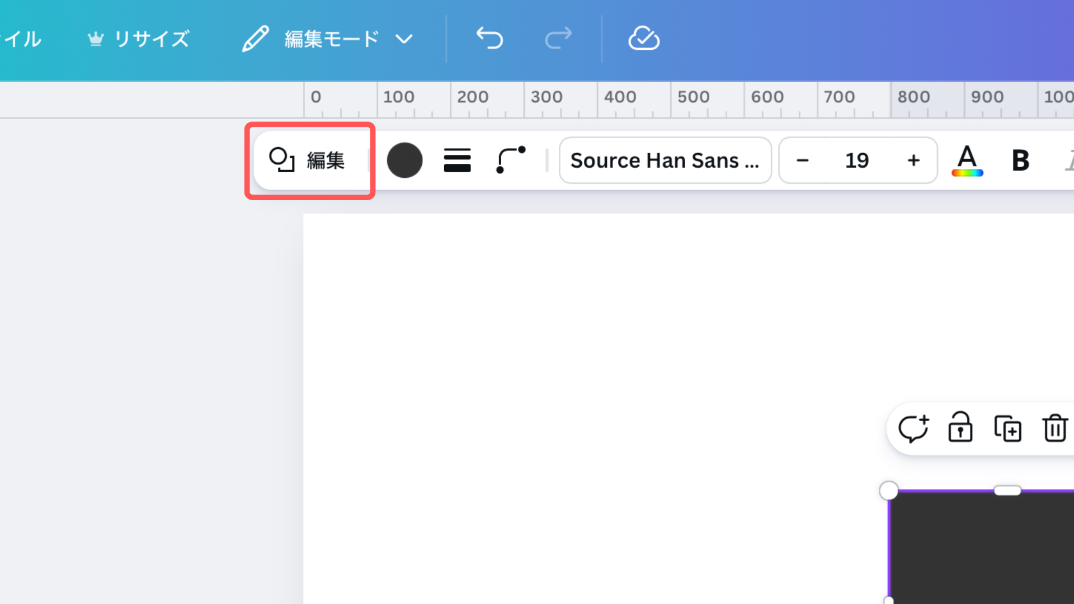Toggle bold B formatting
This screenshot has width=1074, height=604.
pyautogui.click(x=1021, y=161)
